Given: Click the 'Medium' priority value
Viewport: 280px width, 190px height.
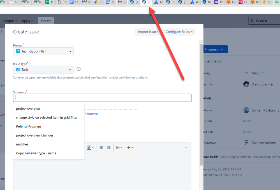Looking at the screenshot, I should pos(258,73).
